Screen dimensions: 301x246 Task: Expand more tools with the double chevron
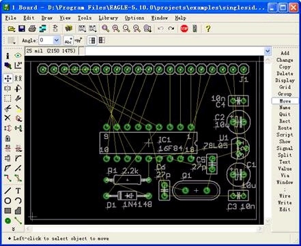point(14,229)
